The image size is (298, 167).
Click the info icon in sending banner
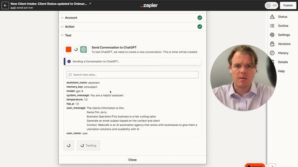pyautogui.click(x=69, y=62)
